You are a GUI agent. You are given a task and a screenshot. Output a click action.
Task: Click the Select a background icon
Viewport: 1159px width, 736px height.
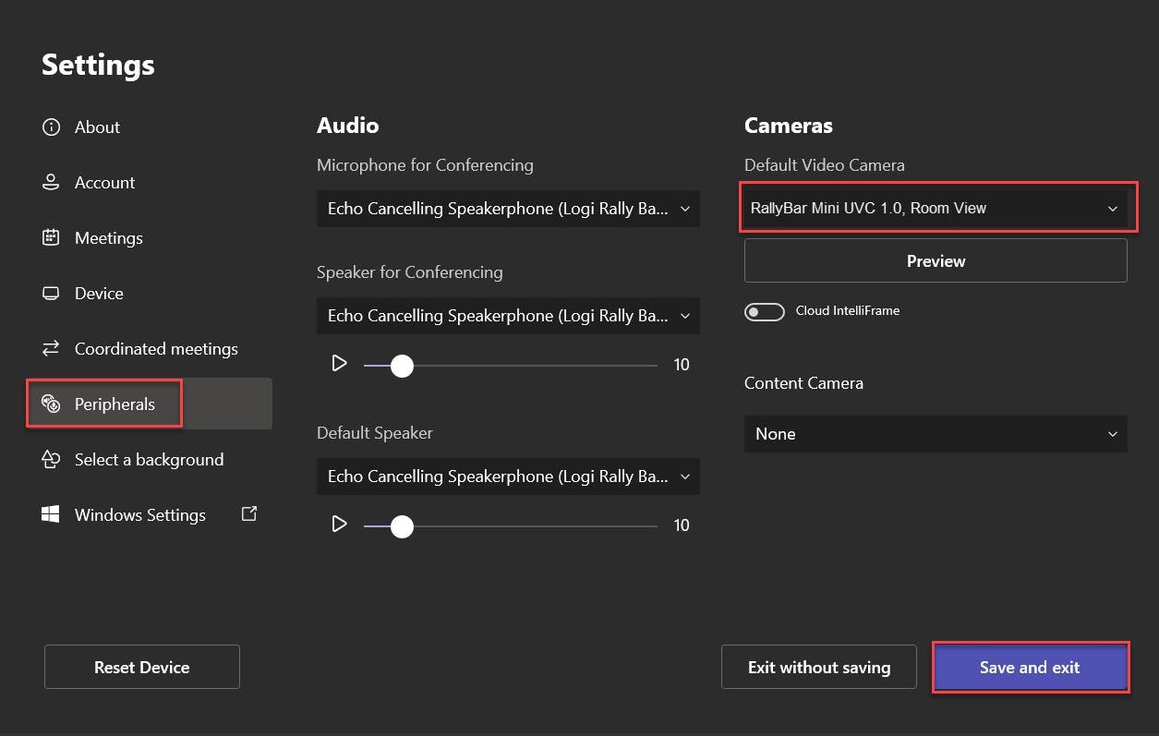click(x=51, y=460)
